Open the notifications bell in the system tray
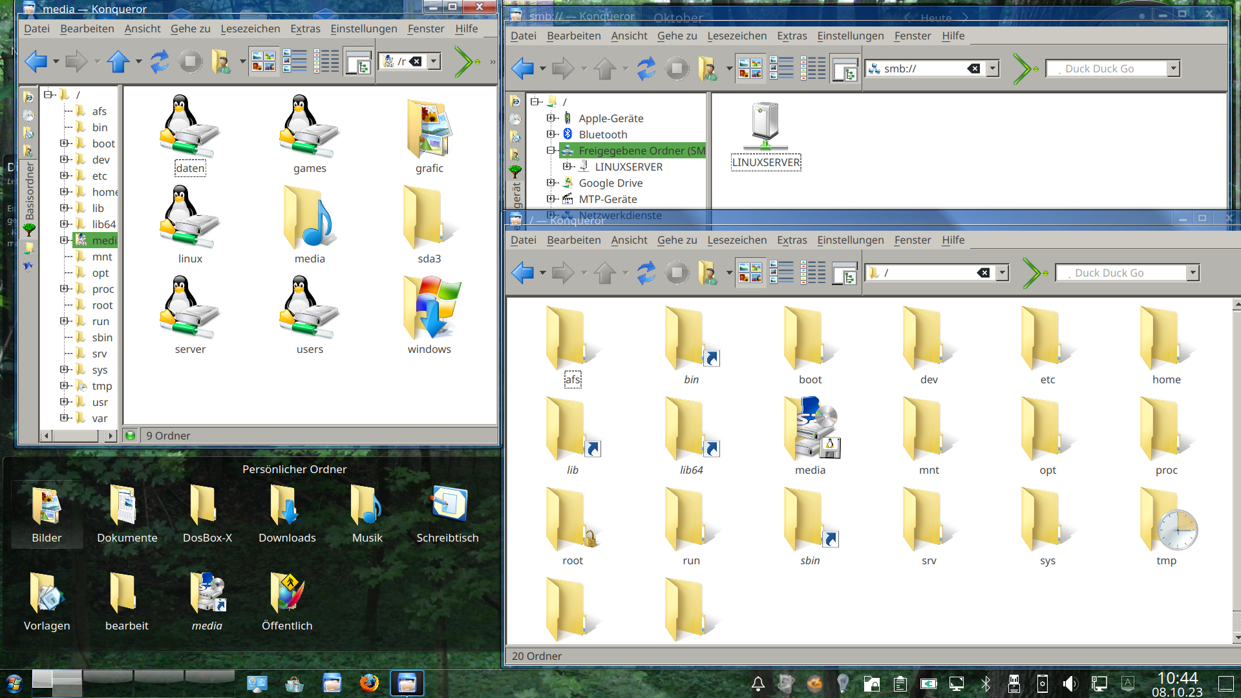The width and height of the screenshot is (1241, 698). [x=758, y=684]
